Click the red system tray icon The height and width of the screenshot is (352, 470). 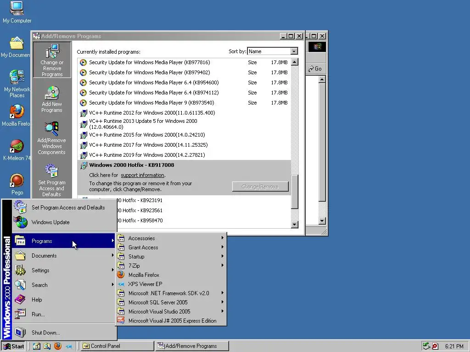click(x=435, y=346)
